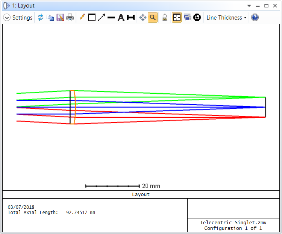Toggle the magnifier zoom tool
This screenshot has width=282, height=234.
point(153,17)
